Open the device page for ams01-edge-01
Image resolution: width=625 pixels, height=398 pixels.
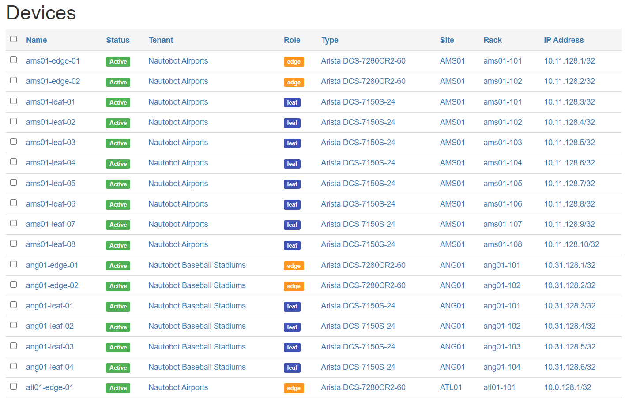pos(53,60)
